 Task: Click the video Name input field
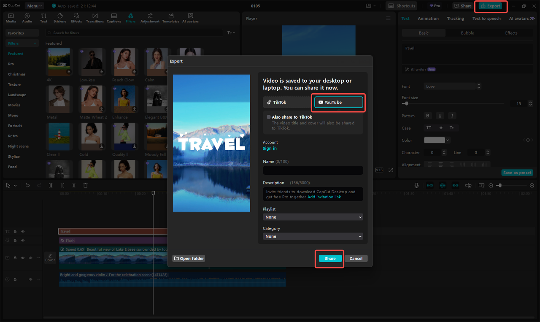tap(313, 170)
